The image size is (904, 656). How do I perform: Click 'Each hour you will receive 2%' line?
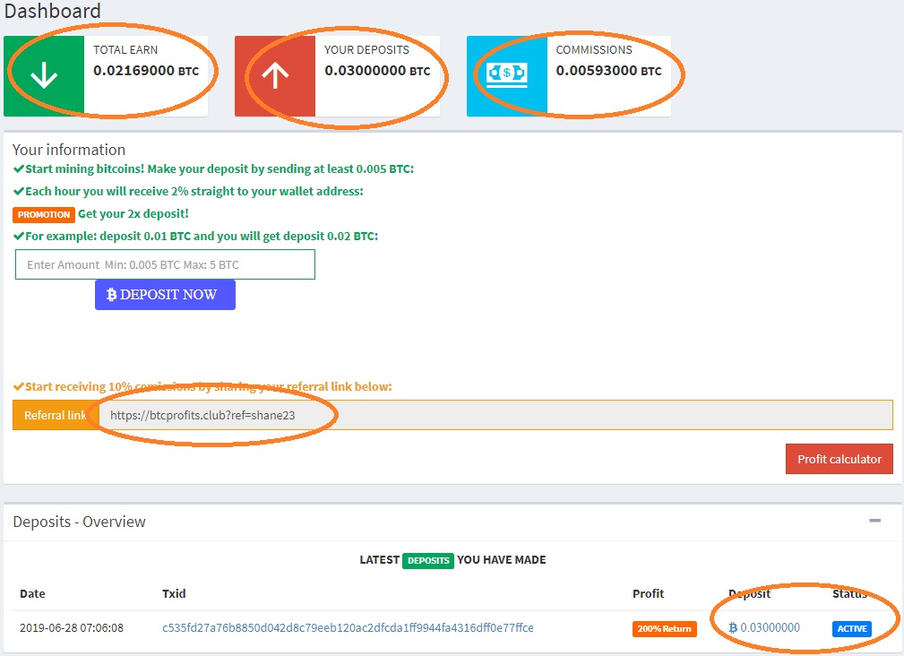pyautogui.click(x=188, y=192)
